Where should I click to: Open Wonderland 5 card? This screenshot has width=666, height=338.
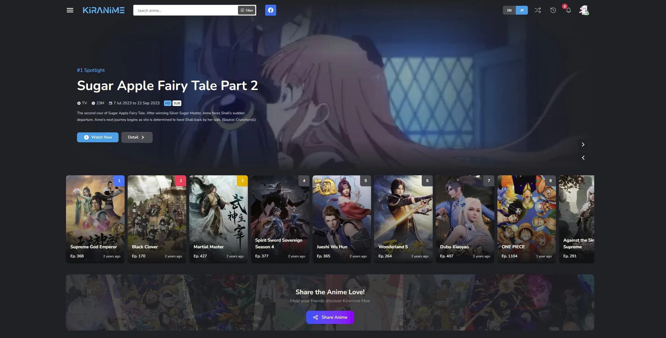[403, 219]
